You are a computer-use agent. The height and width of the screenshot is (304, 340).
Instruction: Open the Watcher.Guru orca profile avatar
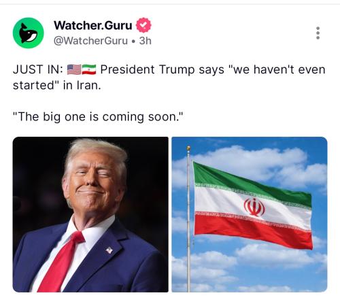pos(29,33)
